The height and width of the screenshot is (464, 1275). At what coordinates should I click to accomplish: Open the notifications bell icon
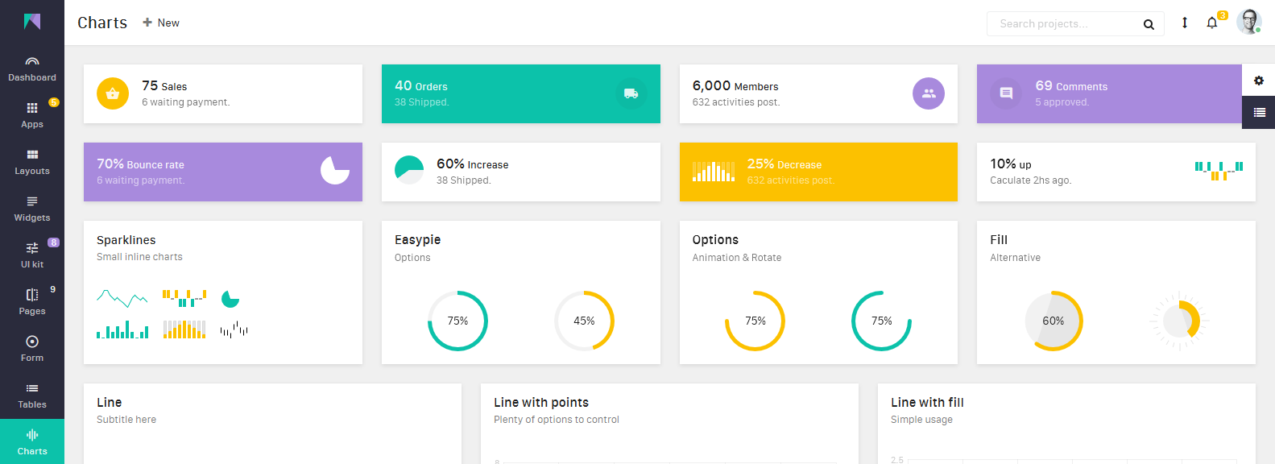1211,23
